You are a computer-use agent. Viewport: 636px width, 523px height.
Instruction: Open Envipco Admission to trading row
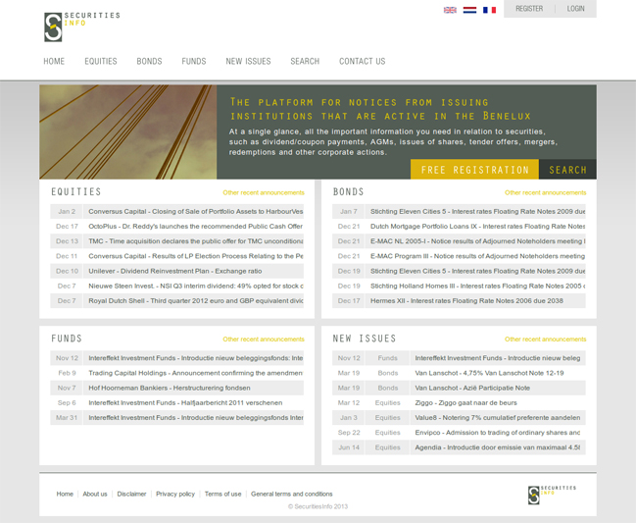[x=459, y=433]
